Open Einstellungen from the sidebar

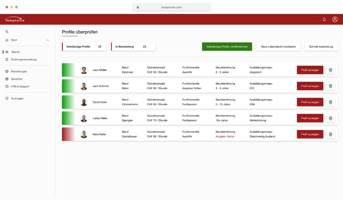click(19, 71)
